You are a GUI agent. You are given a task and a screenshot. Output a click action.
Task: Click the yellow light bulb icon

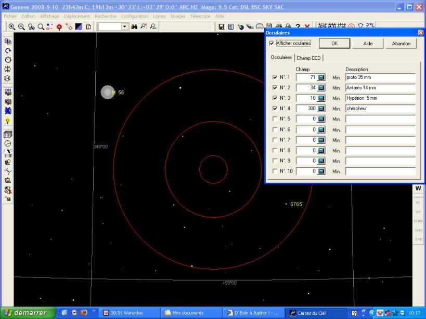click(x=8, y=121)
